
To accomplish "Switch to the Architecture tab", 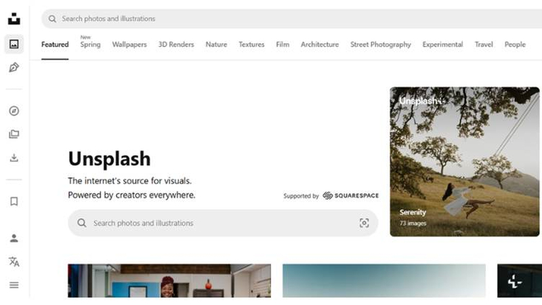I will pyautogui.click(x=320, y=44).
